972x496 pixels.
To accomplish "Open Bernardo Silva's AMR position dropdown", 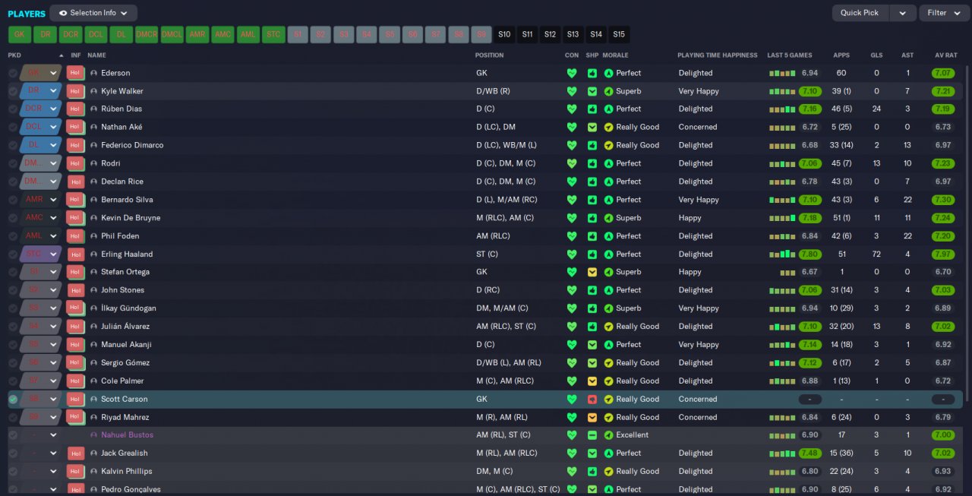I will (x=53, y=200).
